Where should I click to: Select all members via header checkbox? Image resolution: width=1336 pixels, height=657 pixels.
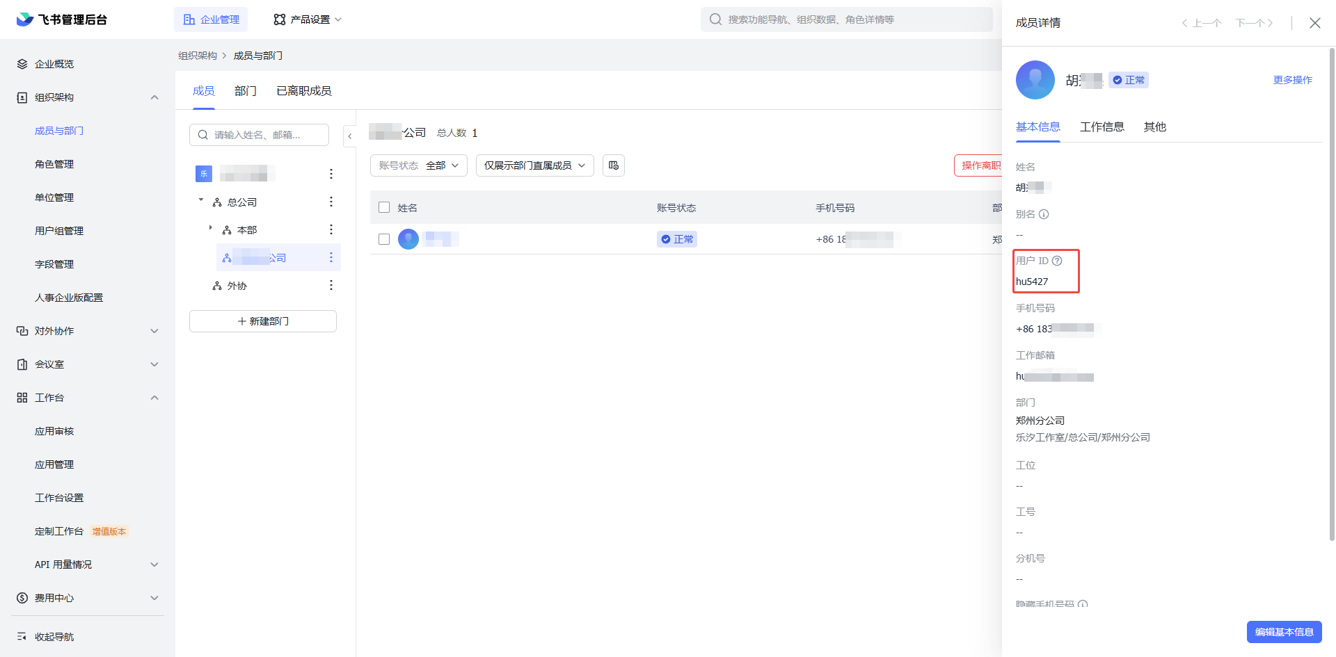tap(384, 207)
